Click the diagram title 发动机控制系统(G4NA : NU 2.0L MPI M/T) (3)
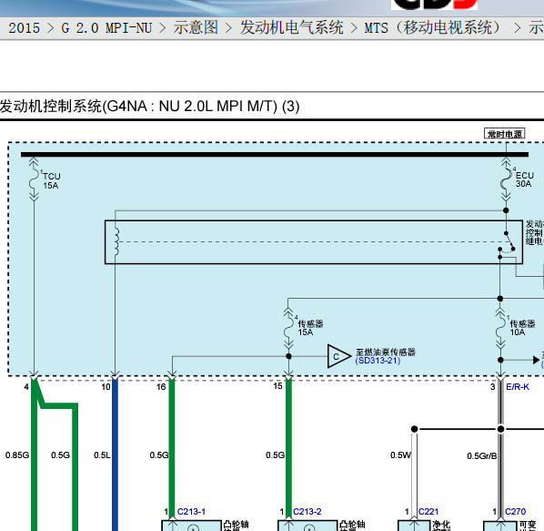The image size is (544, 531). click(149, 107)
